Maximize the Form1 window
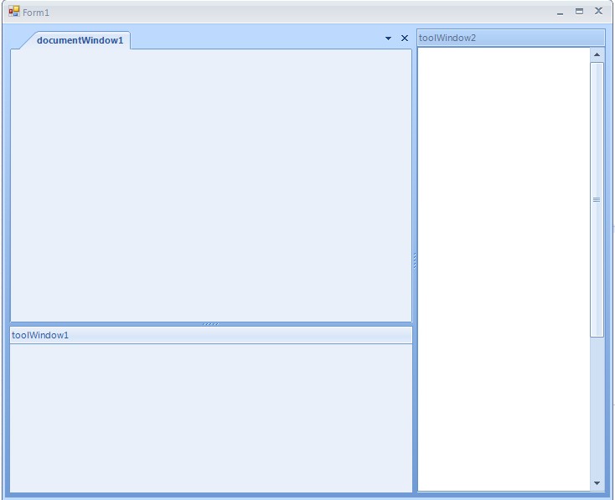The width and height of the screenshot is (615, 500). click(579, 12)
